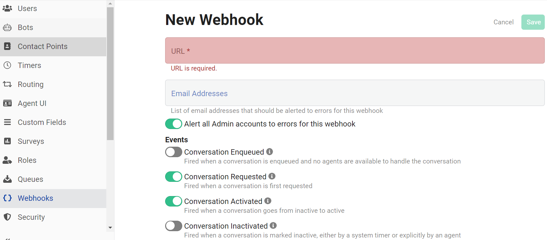Image resolution: width=547 pixels, height=240 pixels.
Task: Open Contact Points in sidebar
Action: 53,46
